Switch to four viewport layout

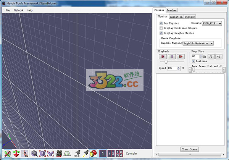coord(119,154)
